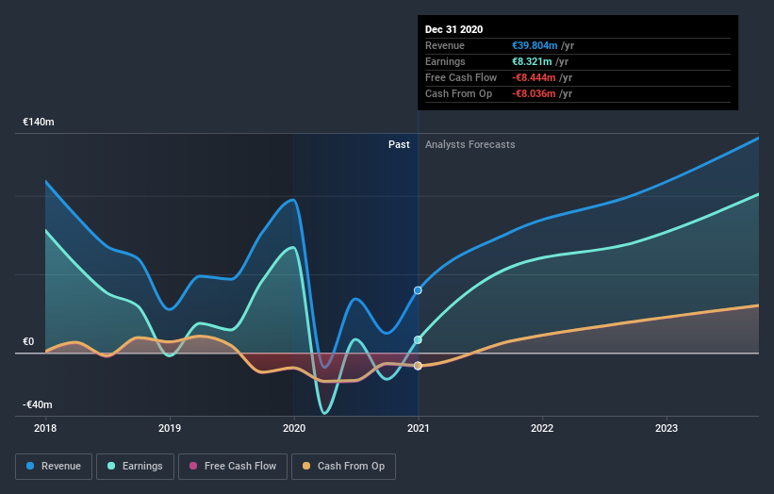Click the -€8.444m free cash flow value

point(534,77)
